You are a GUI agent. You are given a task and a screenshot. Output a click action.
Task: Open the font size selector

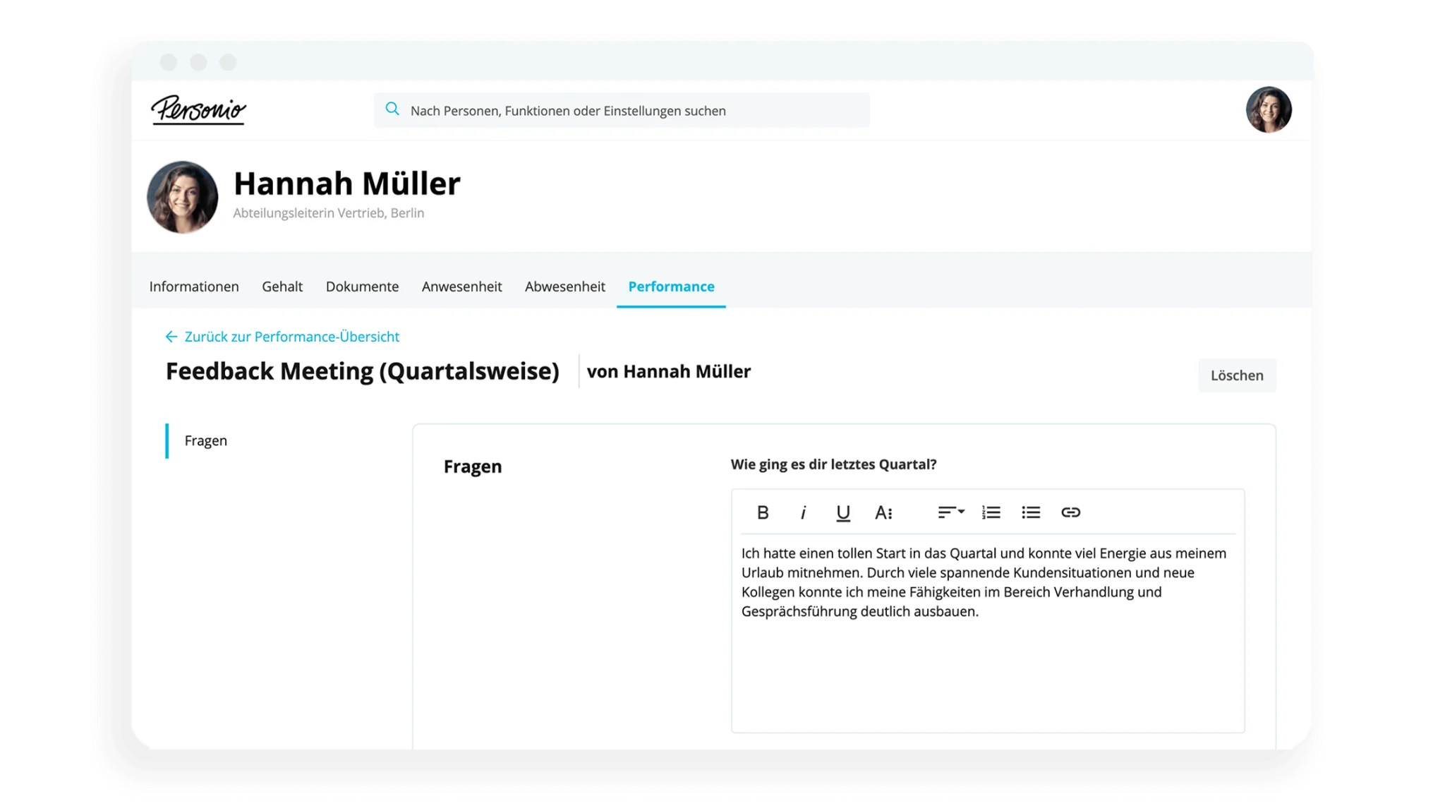[x=883, y=512]
